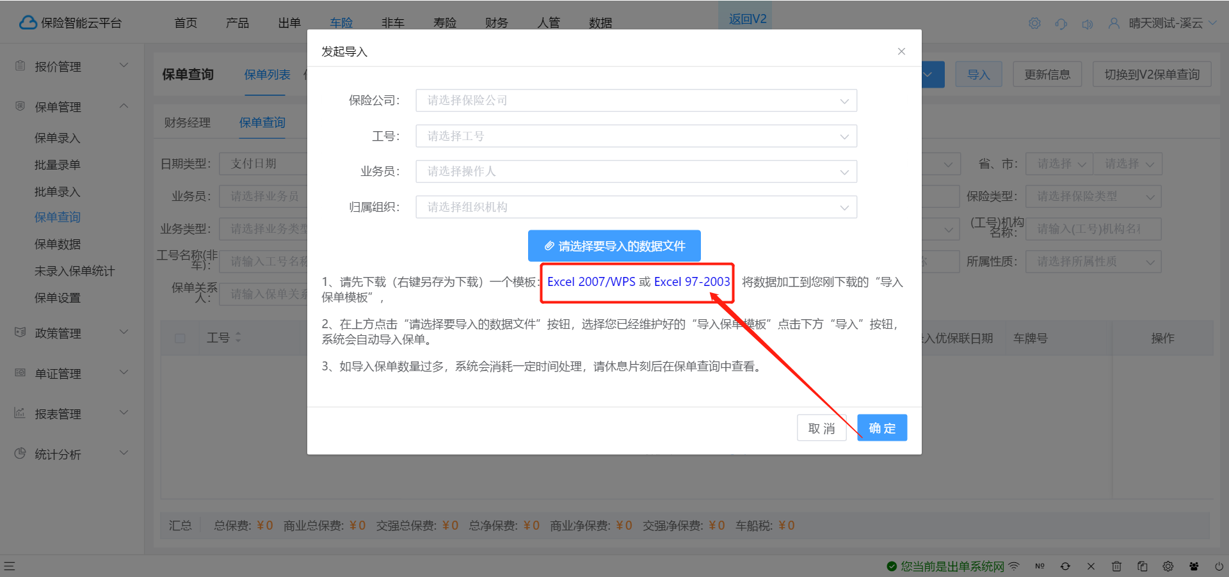
Task: Click the green check status icon
Action: pos(892,566)
